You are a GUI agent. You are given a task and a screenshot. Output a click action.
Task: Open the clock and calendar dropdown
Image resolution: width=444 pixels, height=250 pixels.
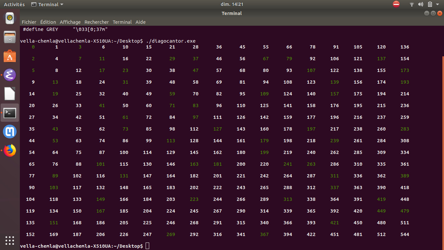[x=232, y=4]
